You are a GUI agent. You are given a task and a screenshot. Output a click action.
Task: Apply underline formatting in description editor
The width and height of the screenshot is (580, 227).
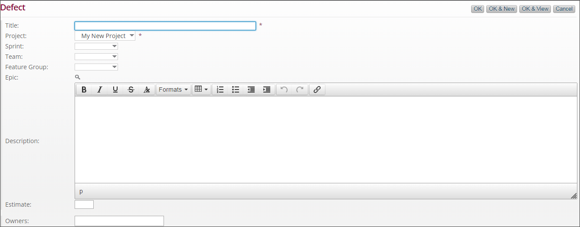click(115, 90)
